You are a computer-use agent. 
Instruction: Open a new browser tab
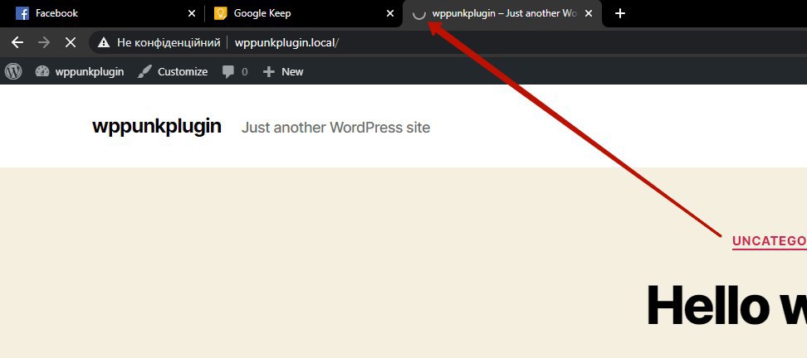620,14
